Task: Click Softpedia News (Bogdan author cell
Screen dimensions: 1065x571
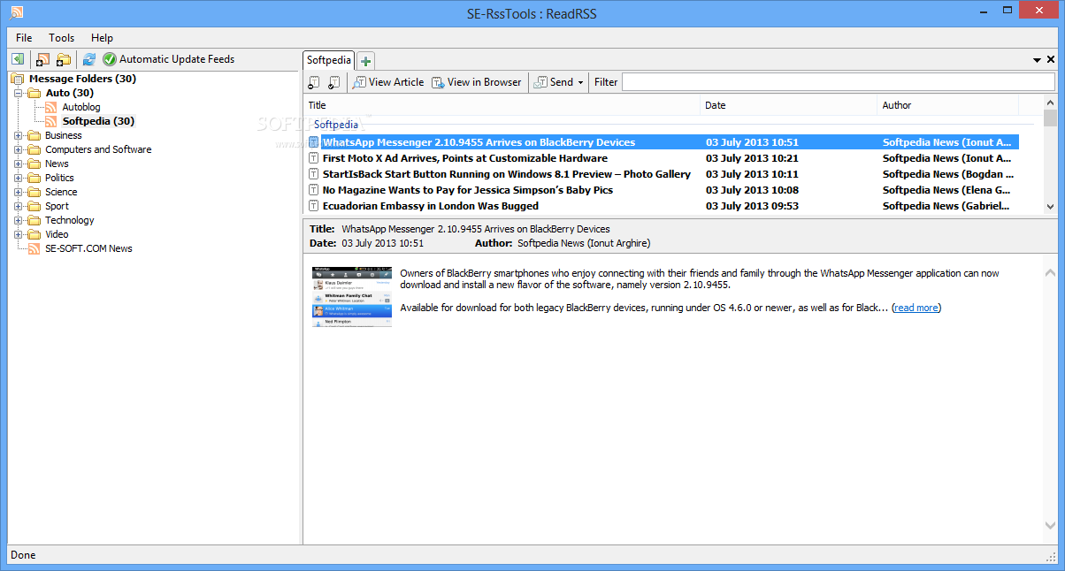Action: (x=946, y=174)
